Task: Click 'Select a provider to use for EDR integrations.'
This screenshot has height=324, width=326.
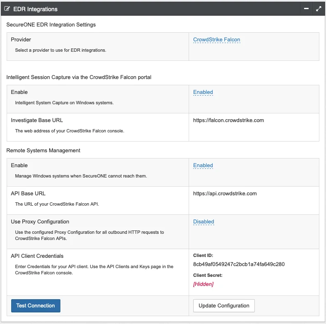Action: click(x=60, y=50)
